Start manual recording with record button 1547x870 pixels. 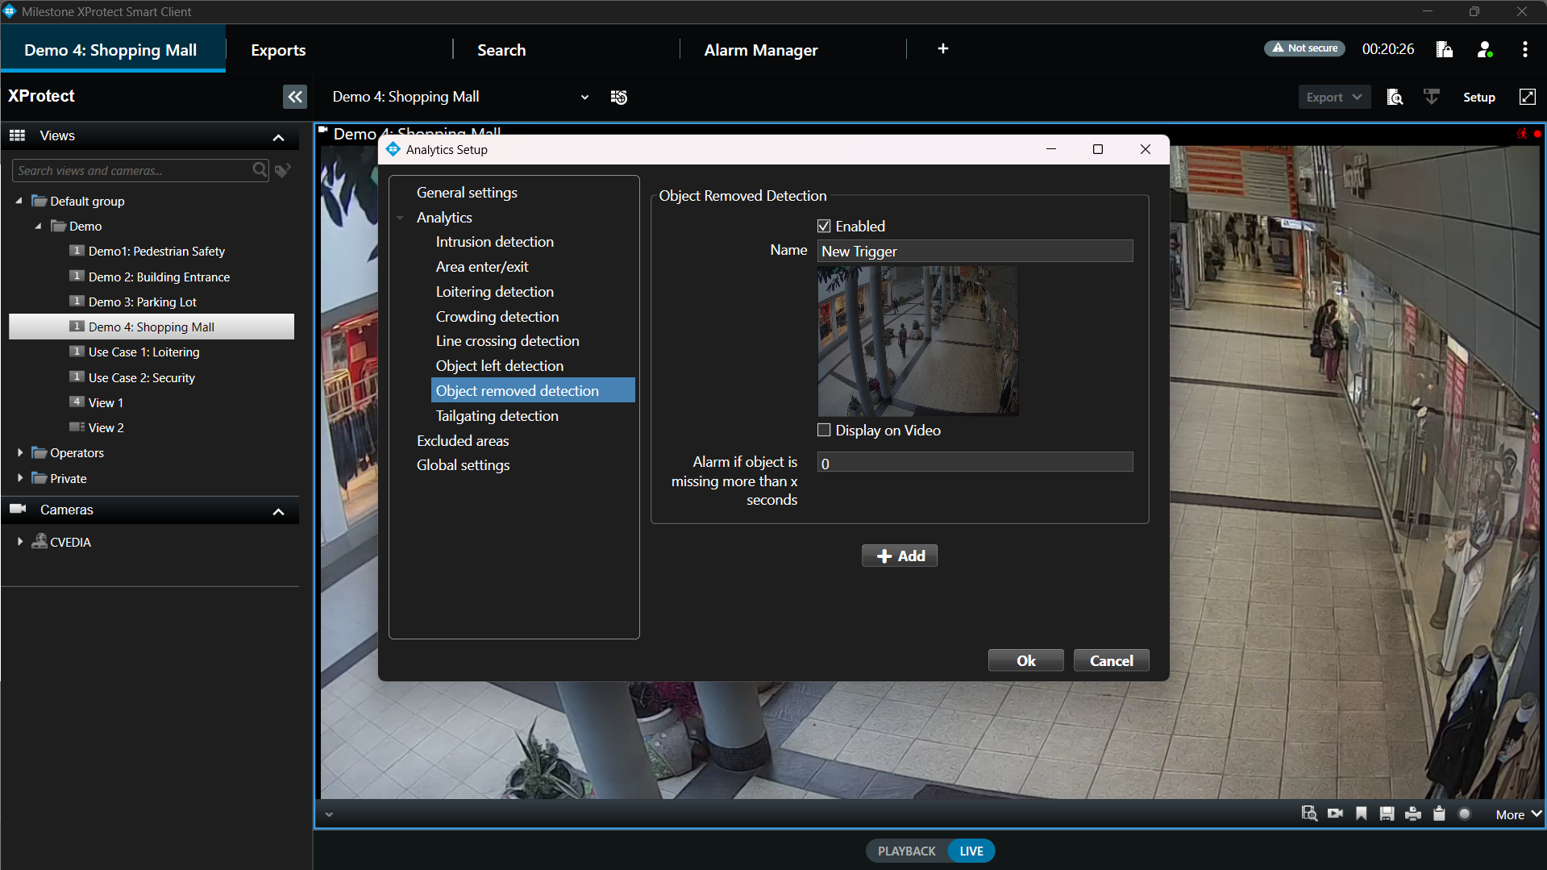click(1465, 814)
